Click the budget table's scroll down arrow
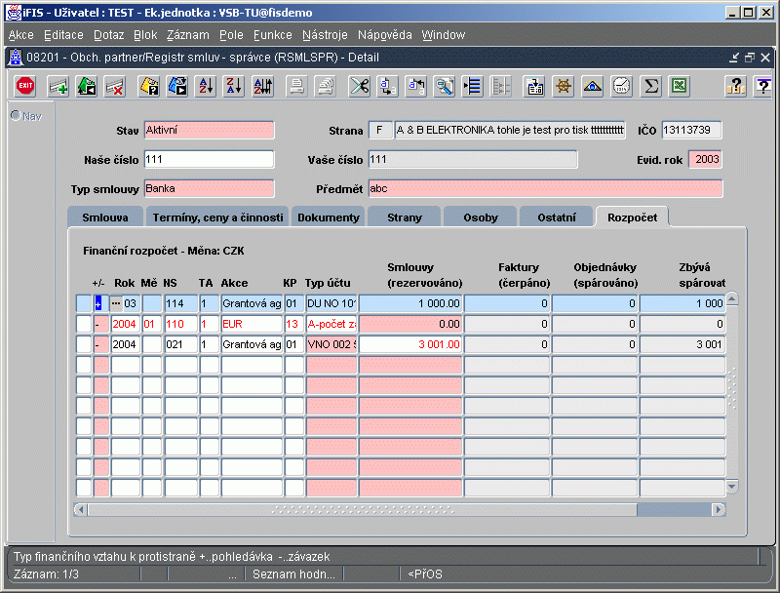This screenshot has height=593, width=780. [732, 486]
